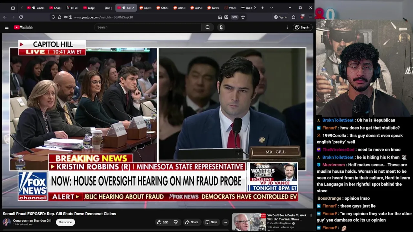Open 'We Don't See A Desire' video title
The image size is (413, 232).
(x=287, y=217)
